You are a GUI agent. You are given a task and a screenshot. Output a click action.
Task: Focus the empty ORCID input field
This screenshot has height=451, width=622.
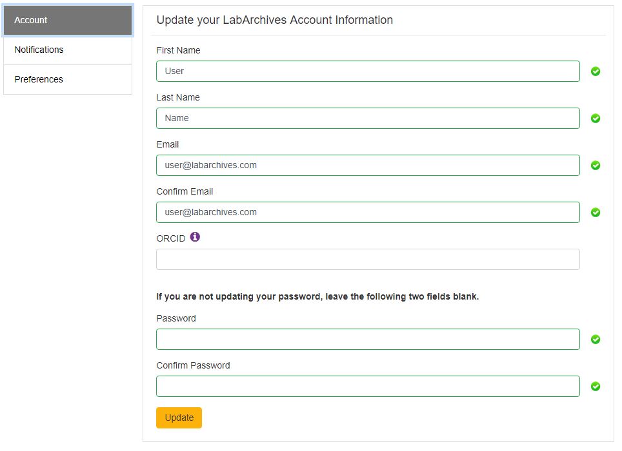pos(368,260)
